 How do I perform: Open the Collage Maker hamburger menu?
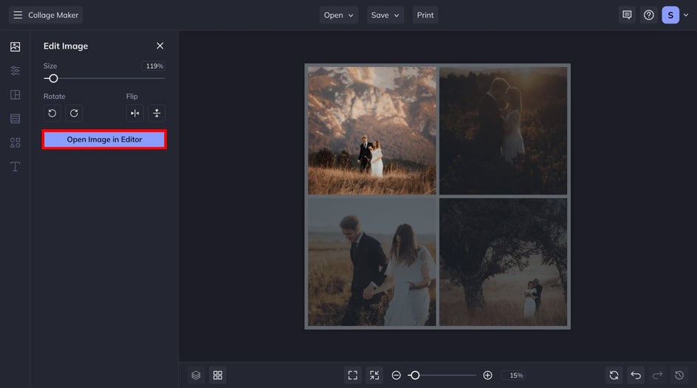[x=18, y=15]
